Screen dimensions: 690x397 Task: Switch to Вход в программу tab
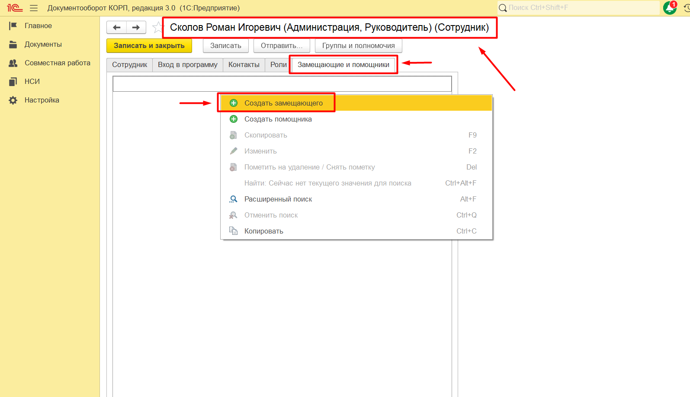(188, 65)
